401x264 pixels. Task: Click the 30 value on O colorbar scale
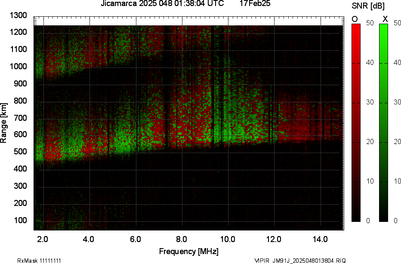370,102
